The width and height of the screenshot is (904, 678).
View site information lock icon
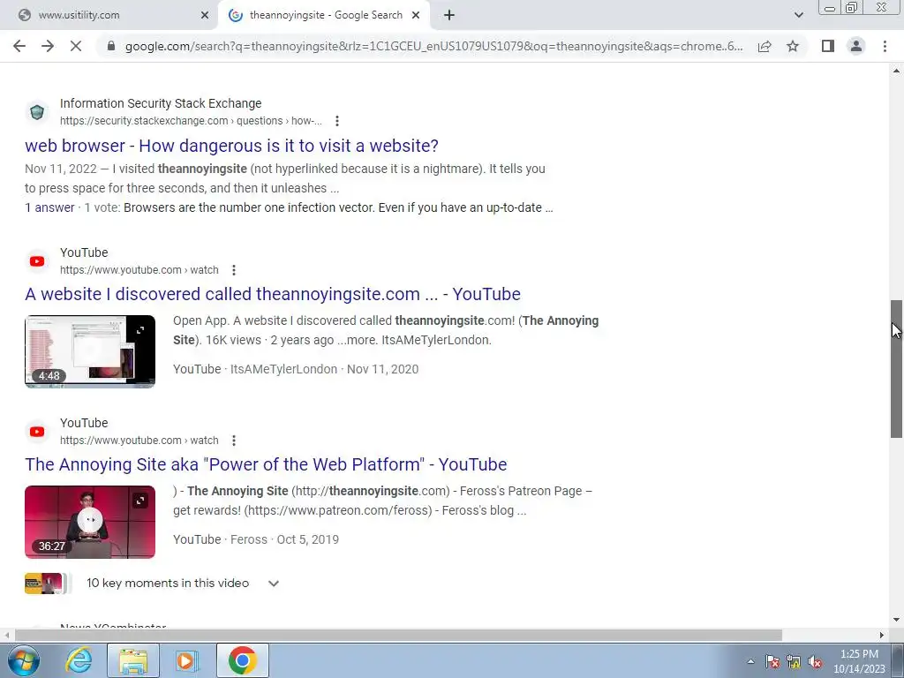pyautogui.click(x=111, y=46)
